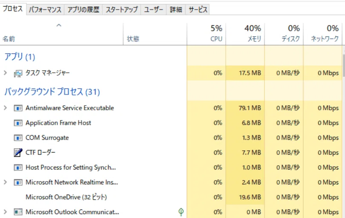Click the 7.7 MB memory cell
Image resolution: width=345 pixels, height=218 pixels.
(x=245, y=152)
